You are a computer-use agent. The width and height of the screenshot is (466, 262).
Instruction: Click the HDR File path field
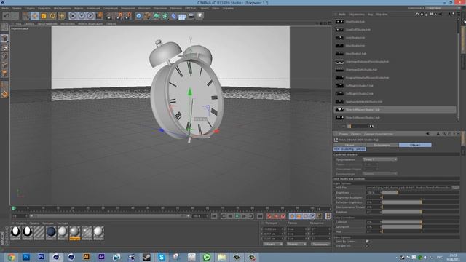[408, 188]
